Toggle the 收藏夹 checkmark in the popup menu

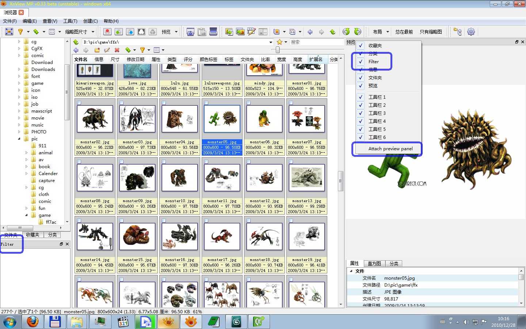(361, 46)
